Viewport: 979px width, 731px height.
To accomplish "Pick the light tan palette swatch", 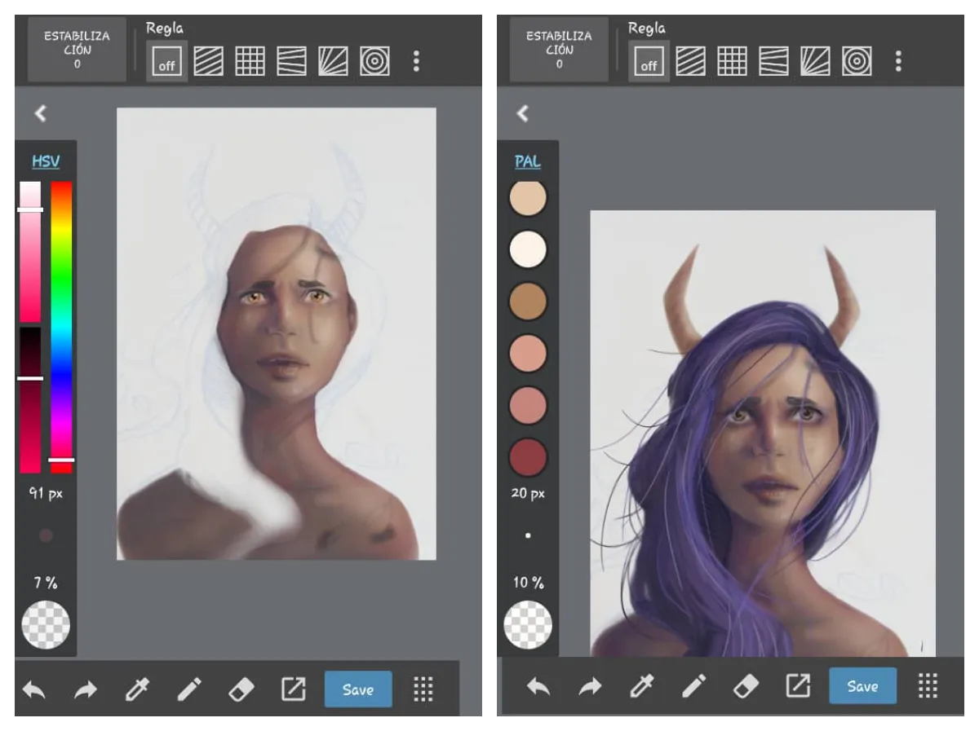I will click(x=528, y=198).
